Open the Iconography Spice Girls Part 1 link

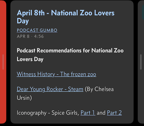(88, 113)
